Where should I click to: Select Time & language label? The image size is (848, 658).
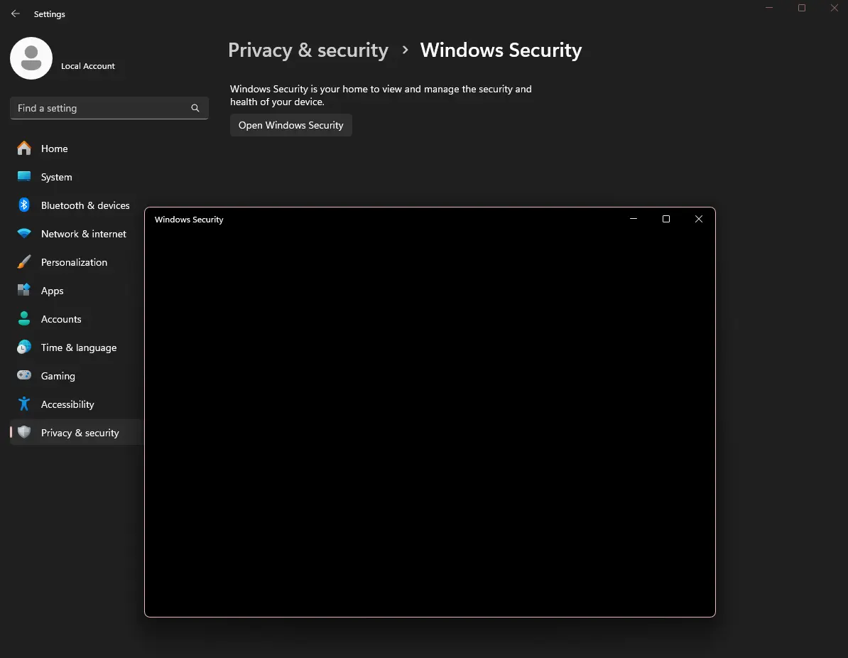[79, 347]
